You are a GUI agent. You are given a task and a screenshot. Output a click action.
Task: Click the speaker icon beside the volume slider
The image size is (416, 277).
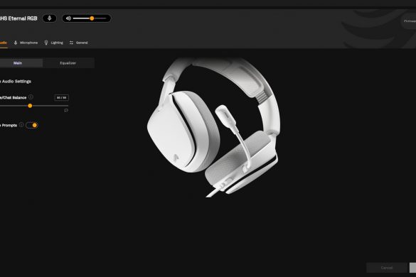coord(68,18)
